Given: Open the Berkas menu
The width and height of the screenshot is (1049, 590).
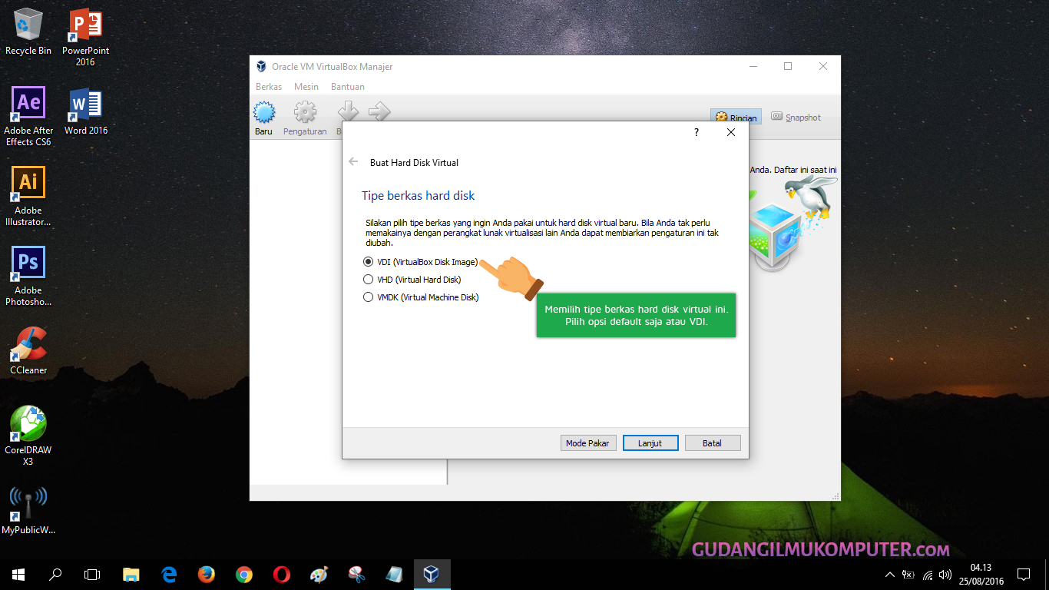Looking at the screenshot, I should [x=269, y=87].
